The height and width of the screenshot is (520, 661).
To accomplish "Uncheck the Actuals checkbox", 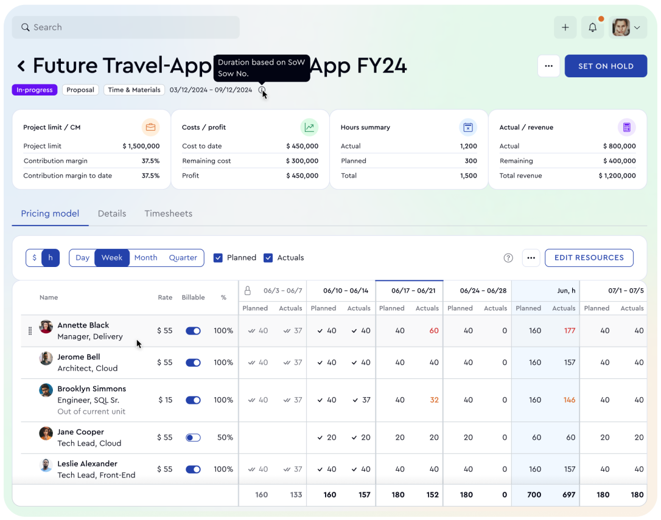I will 268,258.
